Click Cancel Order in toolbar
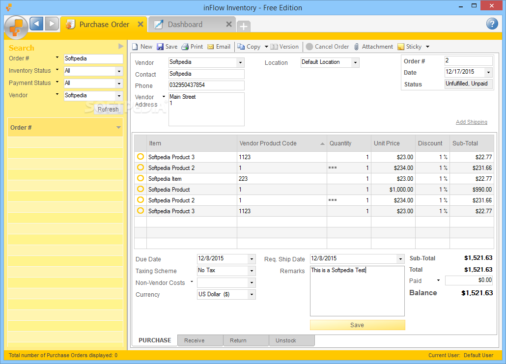 tap(327, 47)
